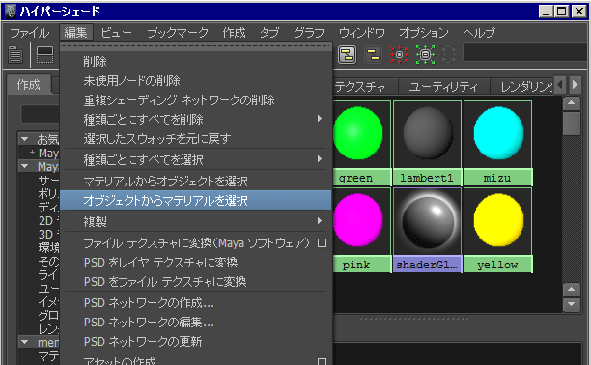591x365 pixels.
Task: Open the ウィンドウ menu
Action: pyautogui.click(x=361, y=33)
